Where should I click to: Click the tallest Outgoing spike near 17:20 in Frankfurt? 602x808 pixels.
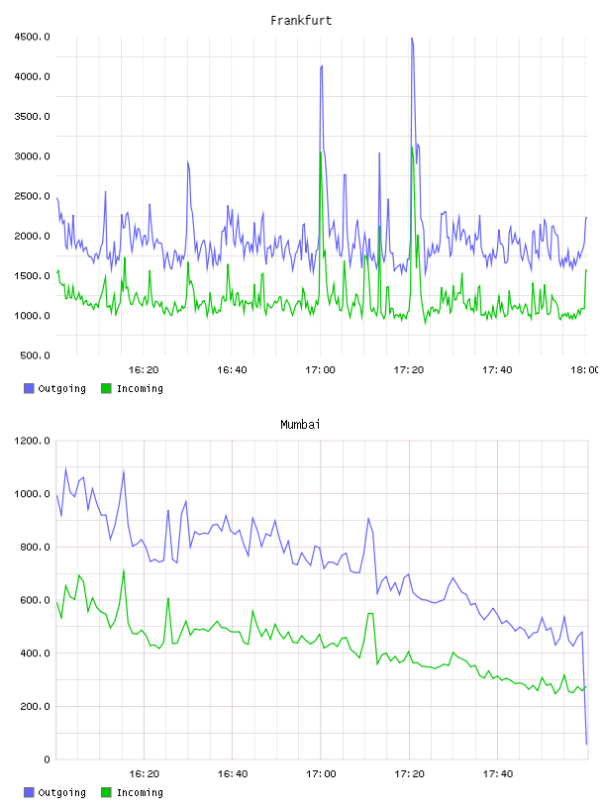coord(412,40)
